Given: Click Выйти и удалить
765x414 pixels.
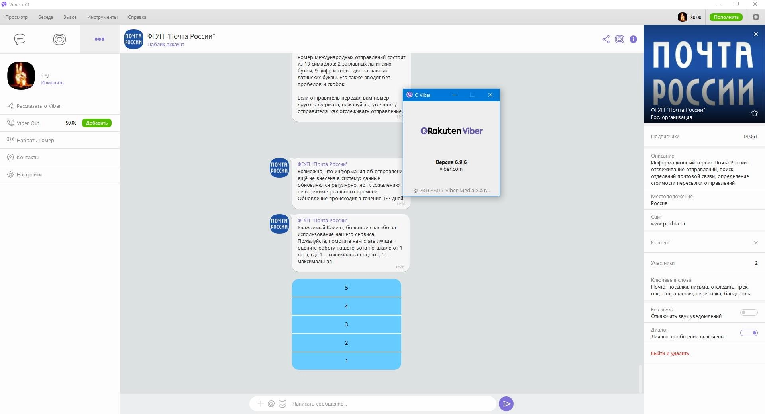Looking at the screenshot, I should [670, 353].
